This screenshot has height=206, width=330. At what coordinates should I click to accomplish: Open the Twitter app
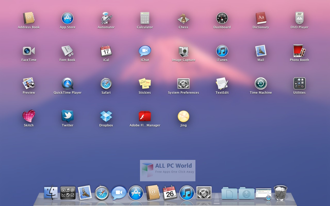click(68, 116)
